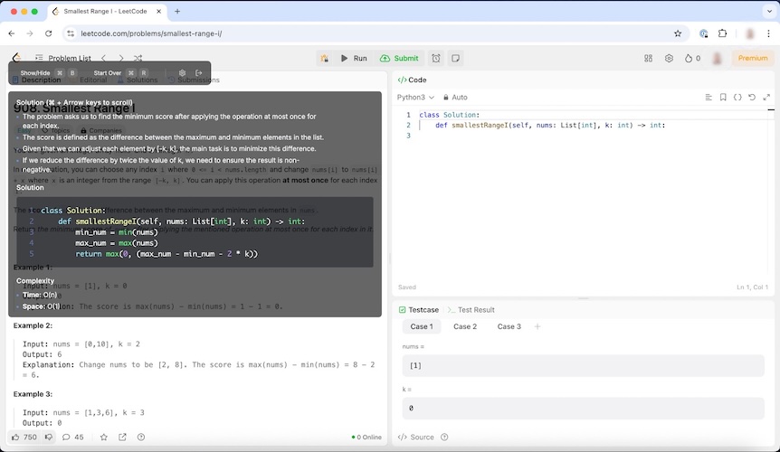This screenshot has height=452, width=780.
Task: Open the timer alarm clock icon
Action: pos(436,58)
